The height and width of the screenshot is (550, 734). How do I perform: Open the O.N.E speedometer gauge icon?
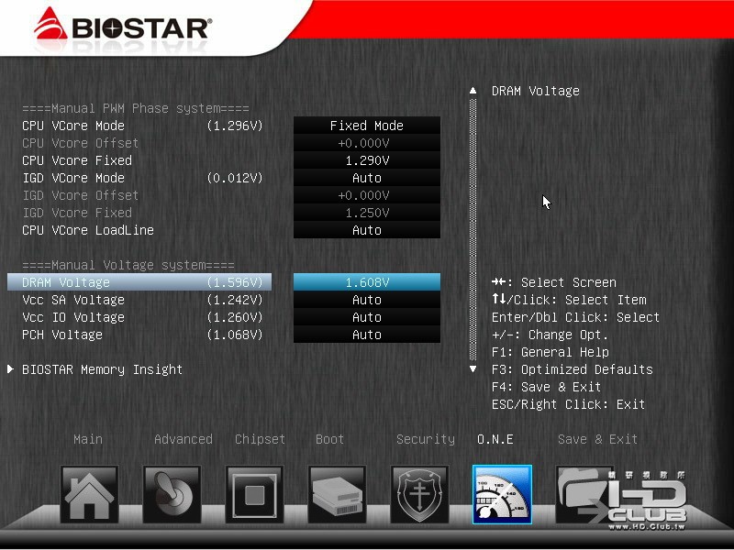(502, 494)
